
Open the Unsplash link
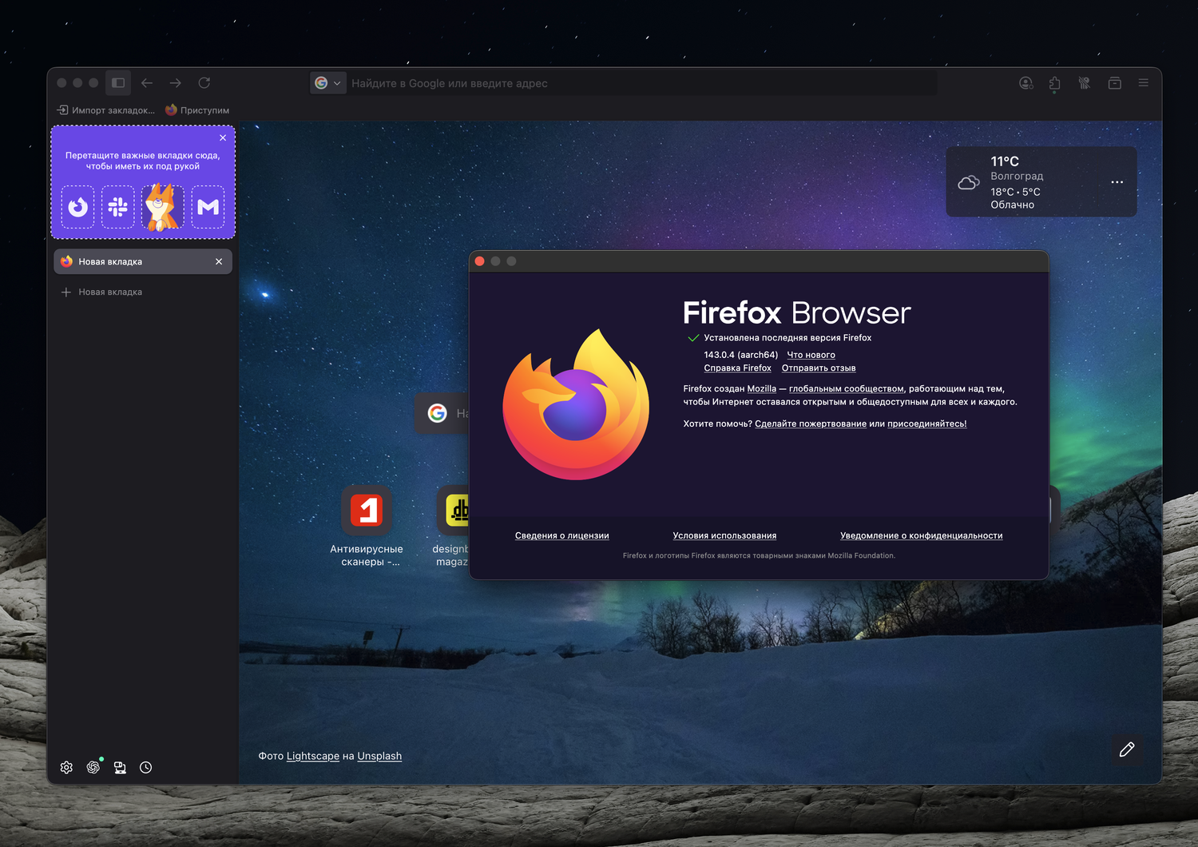pos(379,756)
